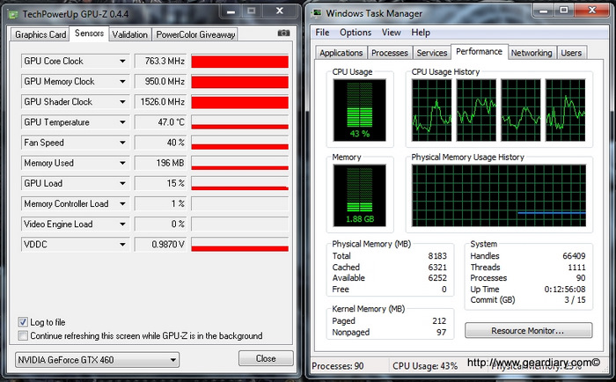Switch to the Services tab

point(432,53)
